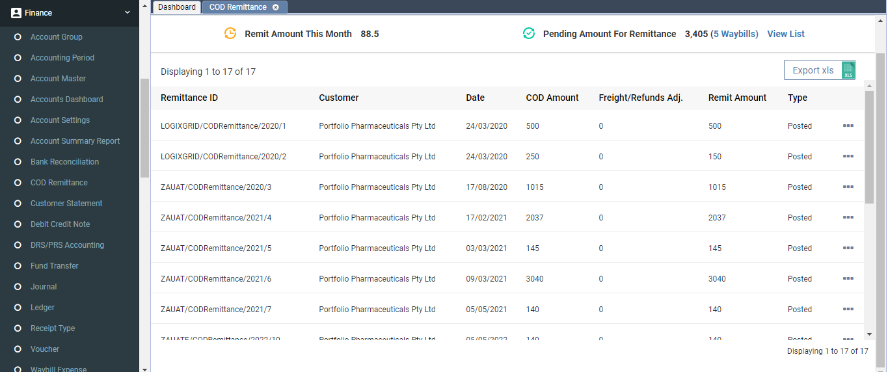
Task: Click the 5 Waybills link
Action: pyautogui.click(x=734, y=34)
